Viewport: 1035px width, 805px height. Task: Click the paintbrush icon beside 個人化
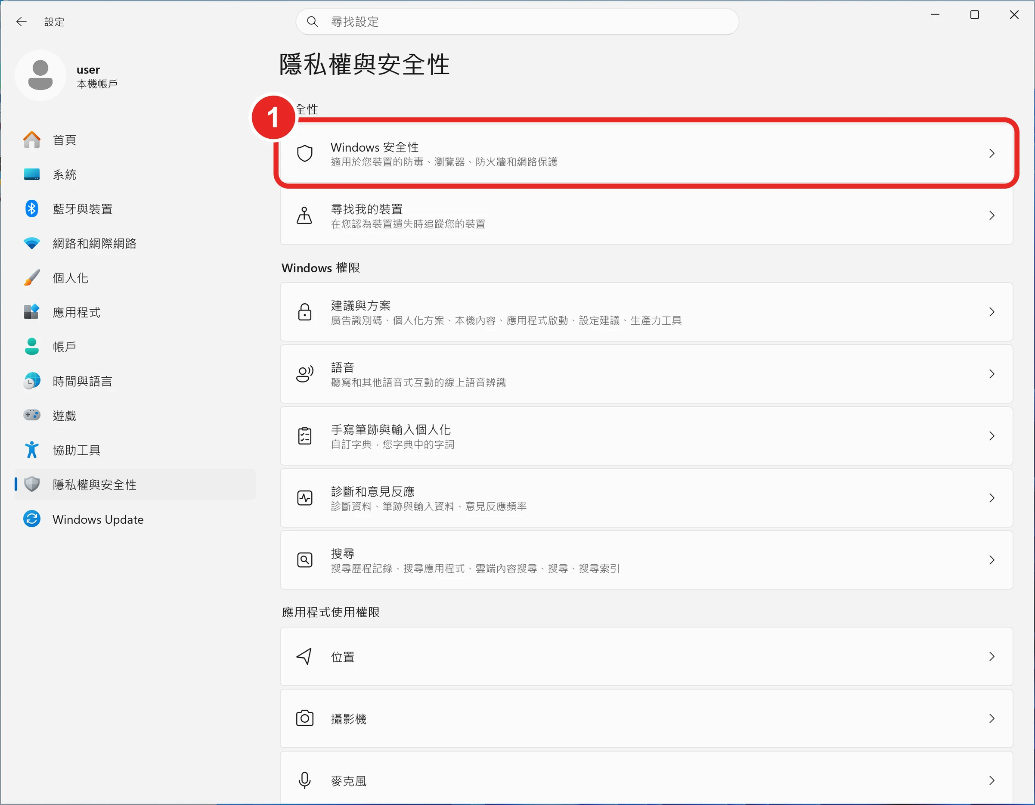32,278
